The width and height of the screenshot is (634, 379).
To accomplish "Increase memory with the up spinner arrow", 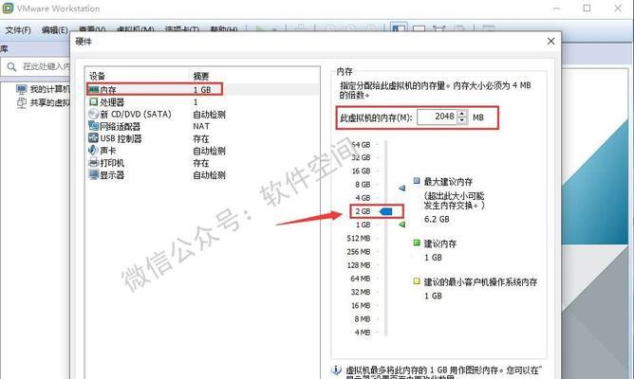I will pos(462,114).
